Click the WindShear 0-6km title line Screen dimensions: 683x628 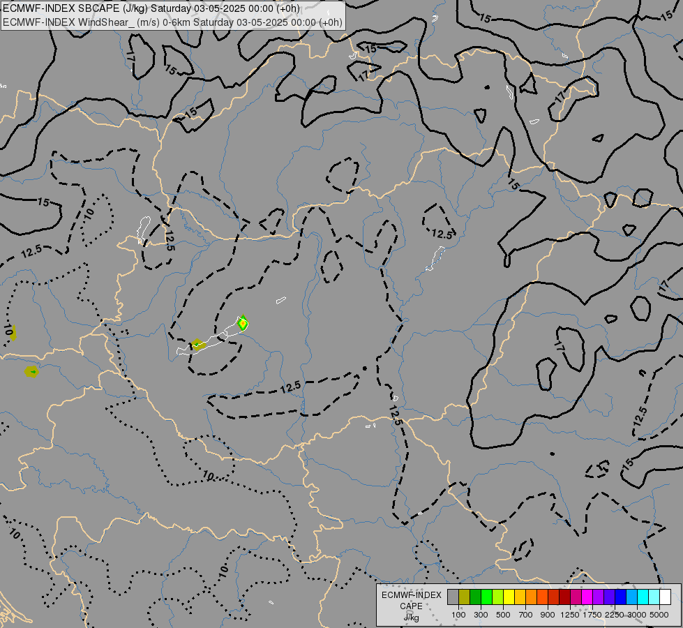click(172, 22)
